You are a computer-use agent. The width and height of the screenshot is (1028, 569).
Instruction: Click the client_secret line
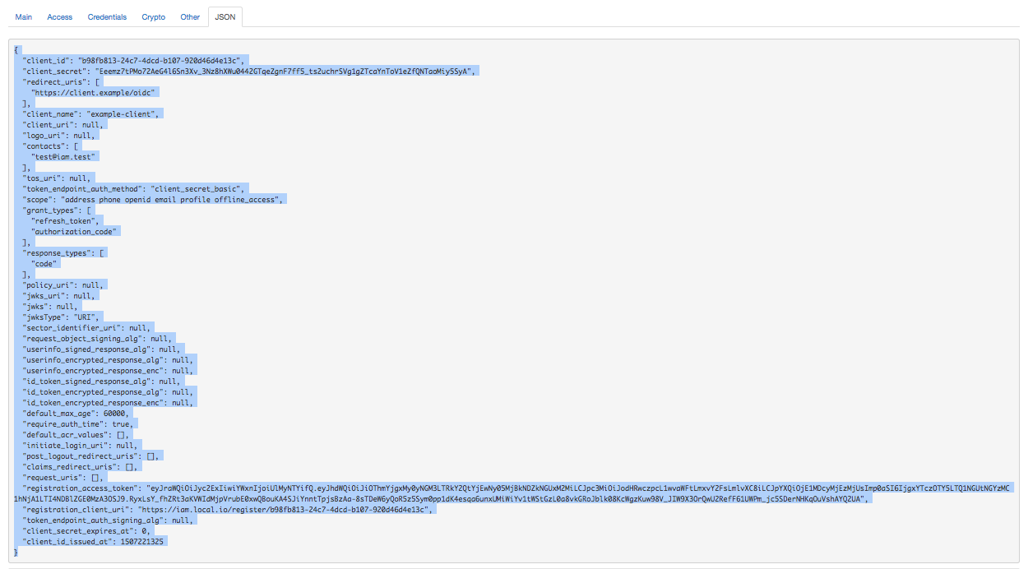[247, 72]
